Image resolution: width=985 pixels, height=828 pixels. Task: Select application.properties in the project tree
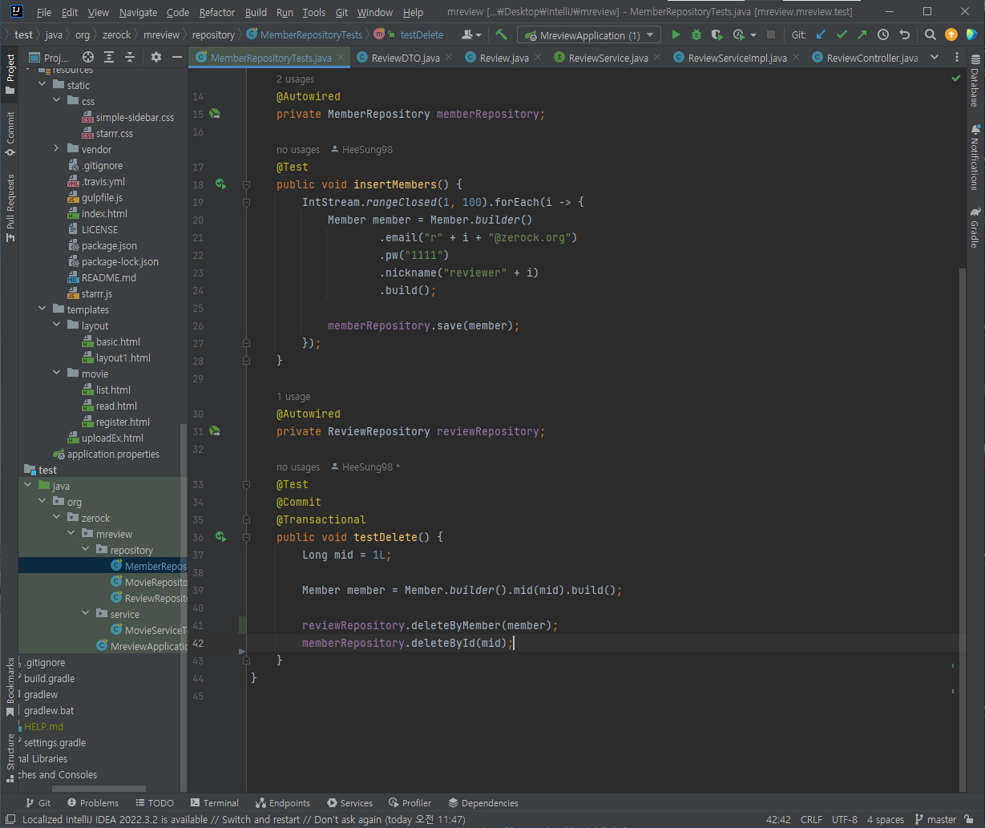tap(113, 454)
